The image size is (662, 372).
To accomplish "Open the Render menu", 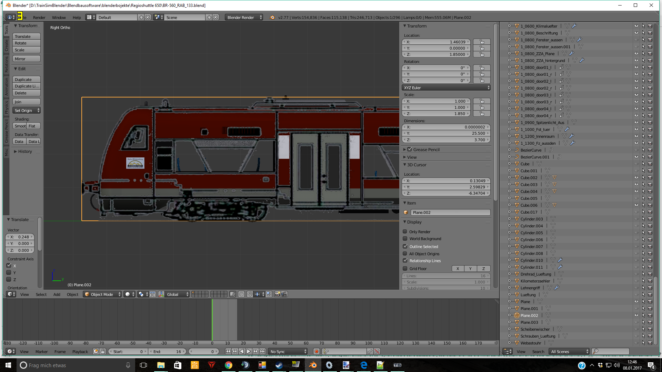I will tap(39, 18).
